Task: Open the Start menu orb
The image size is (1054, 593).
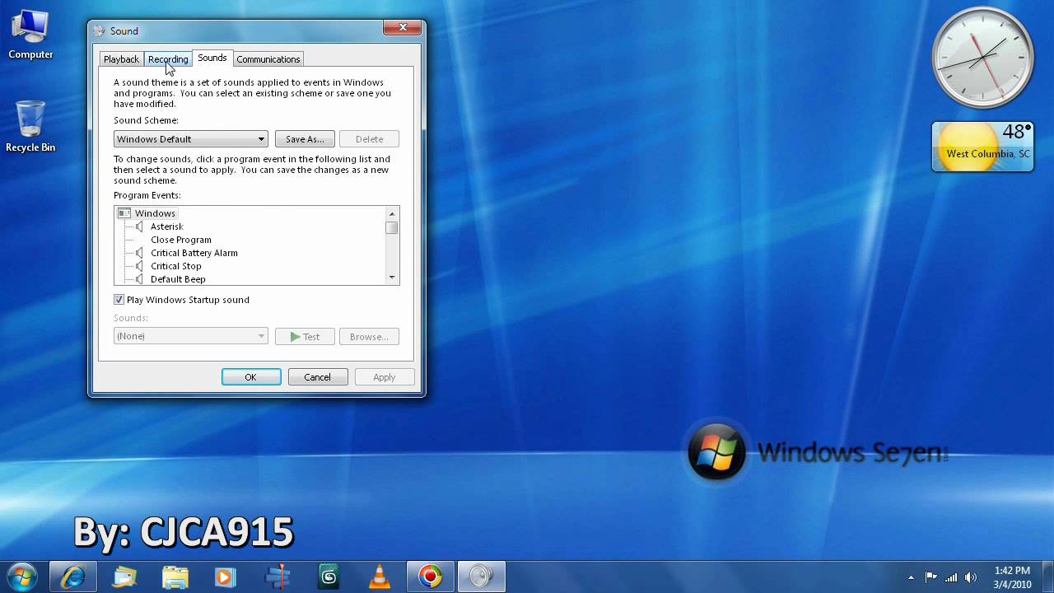Action: (22, 577)
